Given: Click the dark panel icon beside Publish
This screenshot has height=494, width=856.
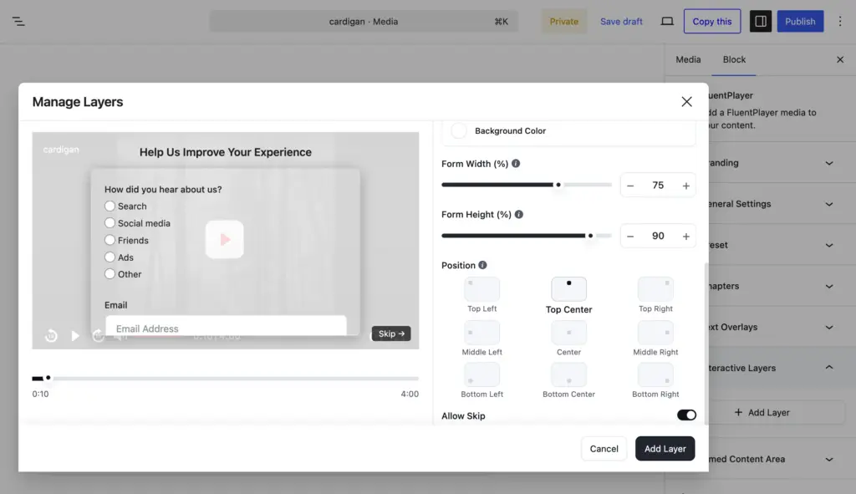Looking at the screenshot, I should point(760,21).
